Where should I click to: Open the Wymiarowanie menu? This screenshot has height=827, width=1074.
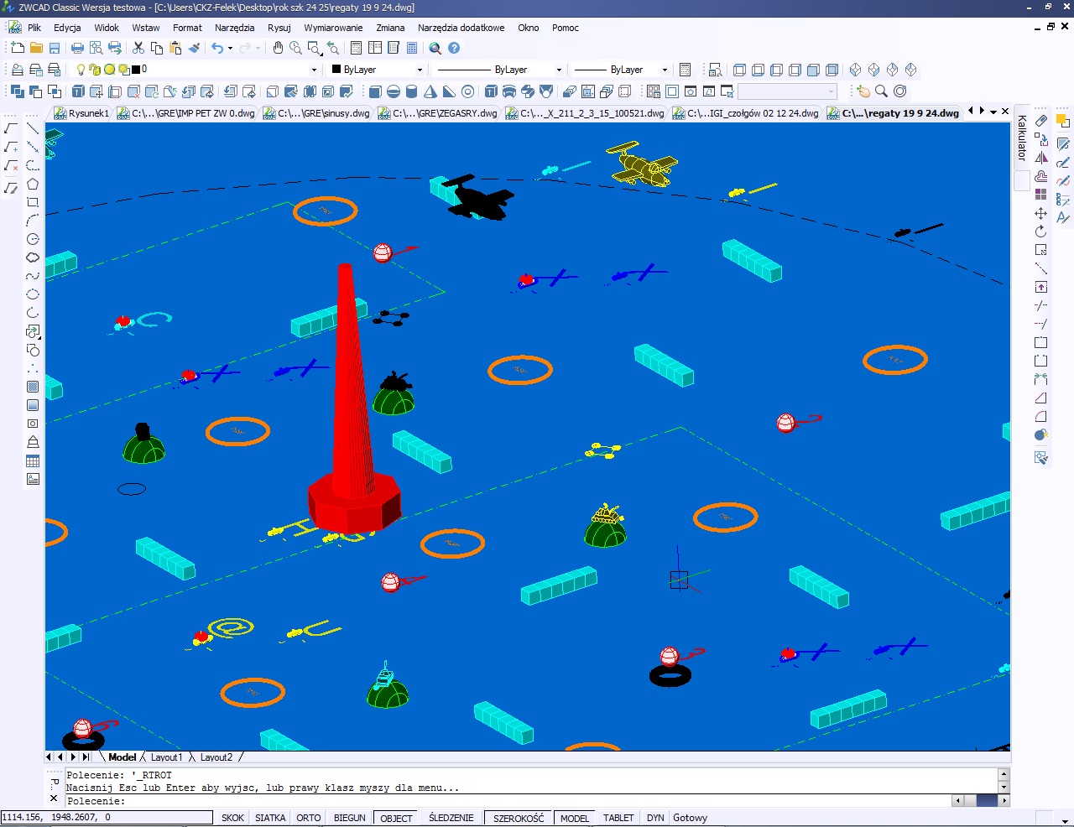tap(333, 28)
